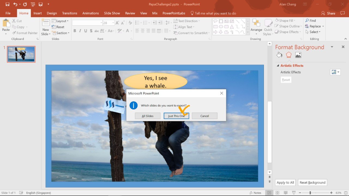Click the Find magnifier command
349x196 pixels.
pos(311,20)
